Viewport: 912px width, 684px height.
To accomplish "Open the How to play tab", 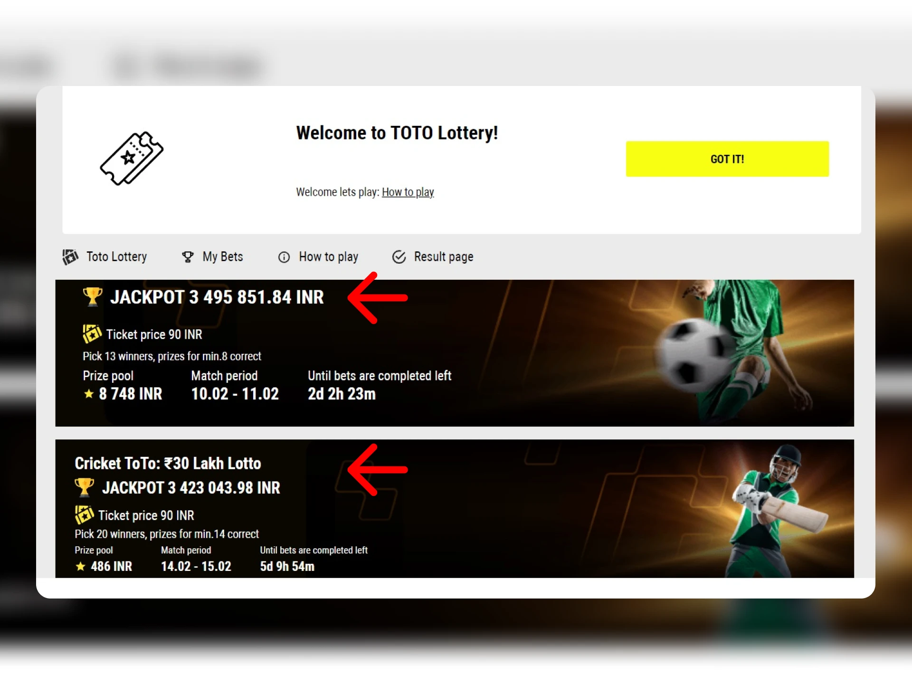I will click(x=318, y=257).
